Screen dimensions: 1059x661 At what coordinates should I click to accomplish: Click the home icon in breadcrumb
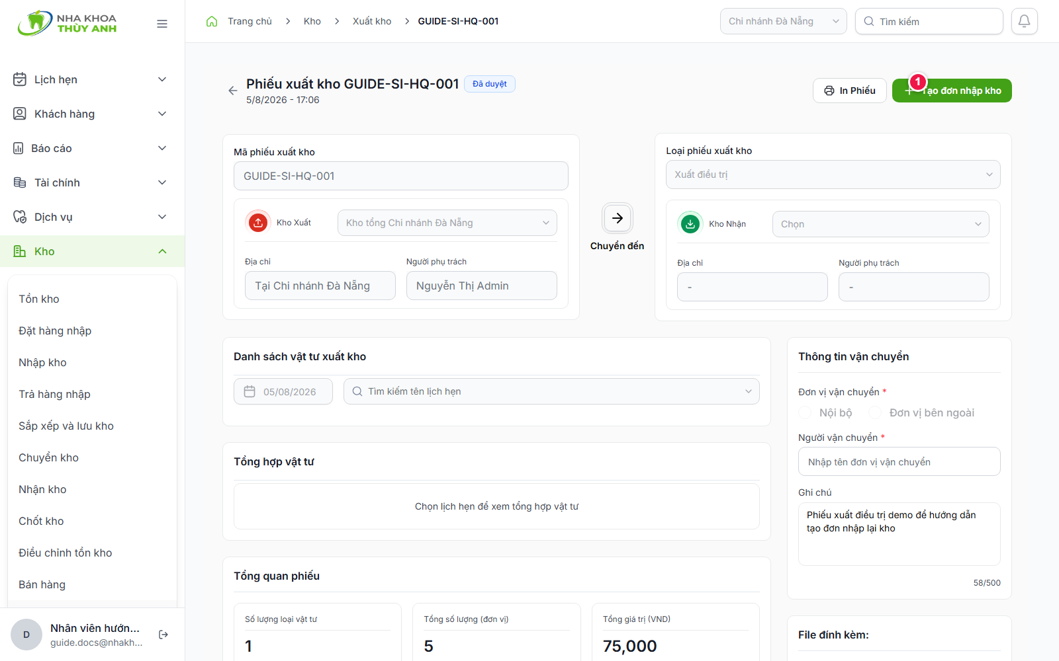(x=212, y=21)
